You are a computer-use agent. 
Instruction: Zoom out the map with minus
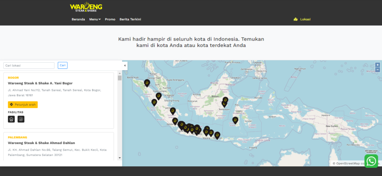click(378, 70)
